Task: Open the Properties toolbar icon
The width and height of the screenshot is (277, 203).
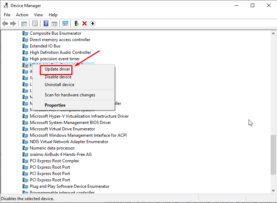Action: 35,23
